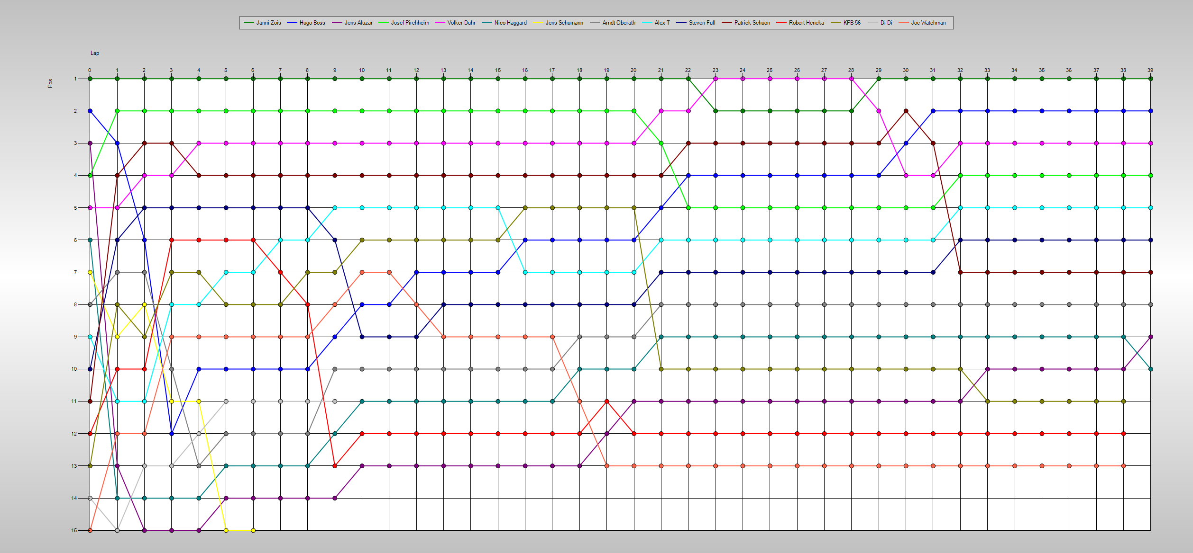
Task: Click the lap 20 axis label
Action: pos(633,70)
